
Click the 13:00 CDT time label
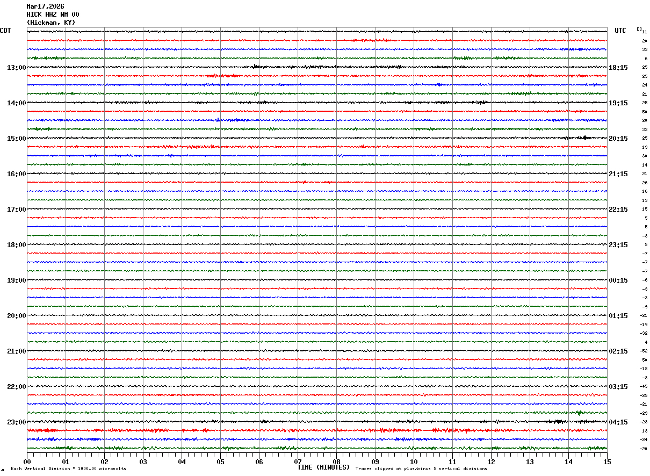(x=16, y=68)
